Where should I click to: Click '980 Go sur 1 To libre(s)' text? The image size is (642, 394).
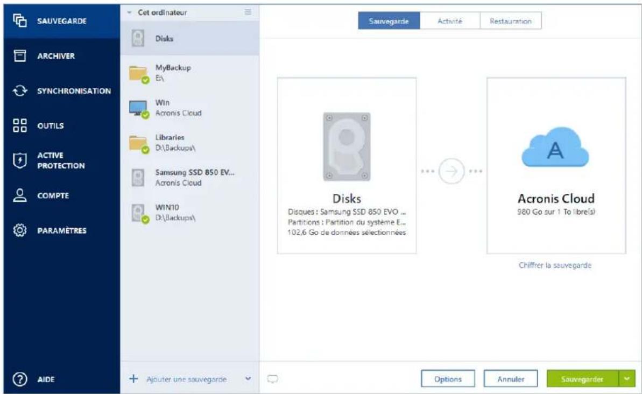(x=556, y=212)
